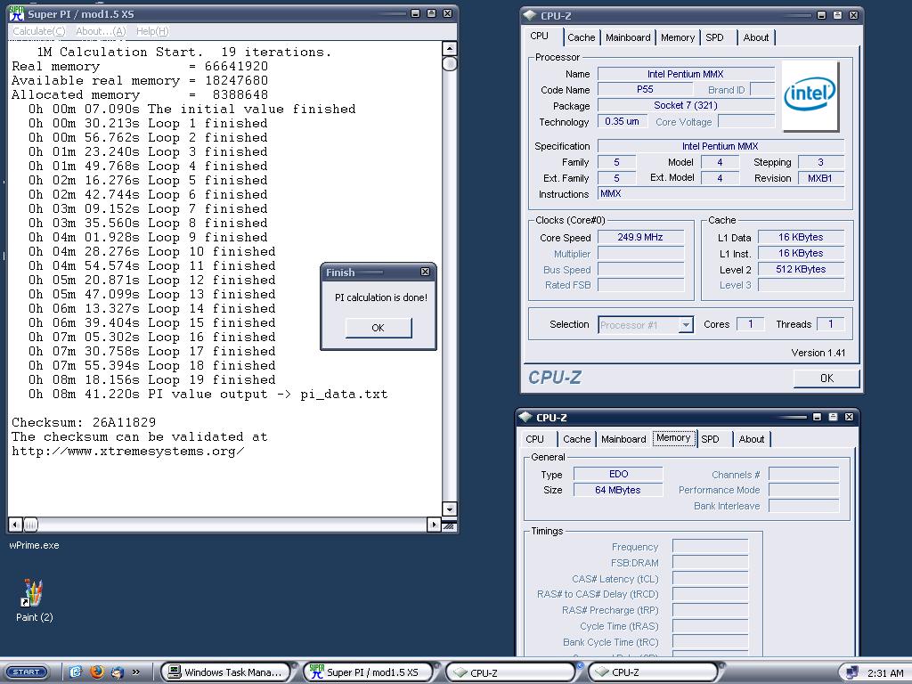This screenshot has width=912, height=684.
Task: Switch to CPU tab in bottom CPU-Z window
Action: [x=534, y=439]
